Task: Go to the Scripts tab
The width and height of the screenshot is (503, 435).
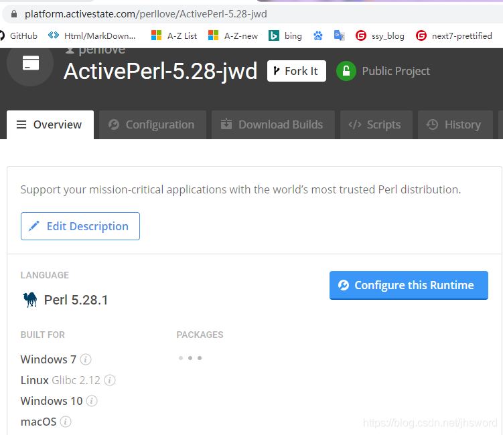Action: 375,124
